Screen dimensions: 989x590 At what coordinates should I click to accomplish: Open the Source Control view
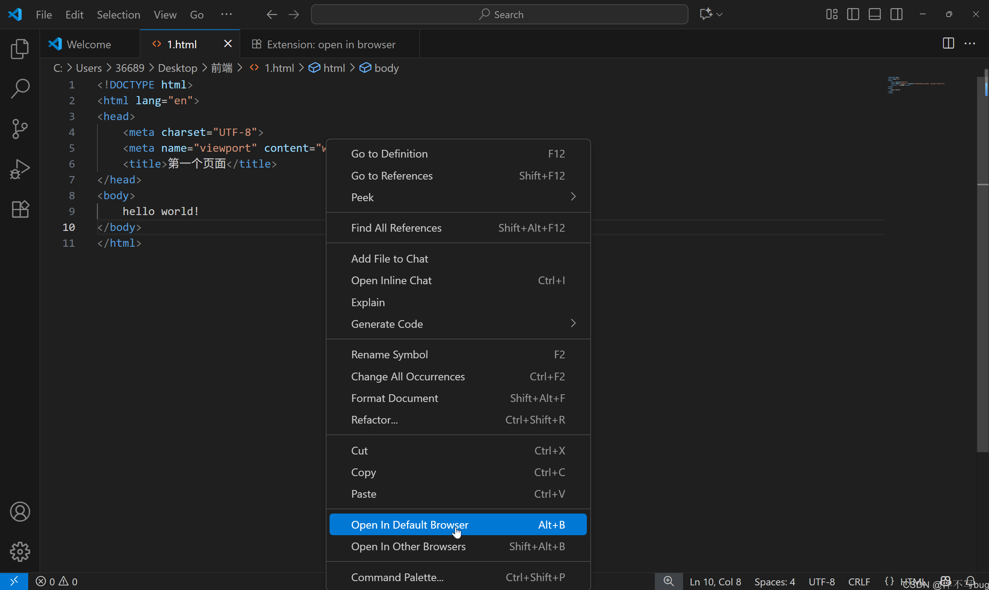[x=20, y=129]
